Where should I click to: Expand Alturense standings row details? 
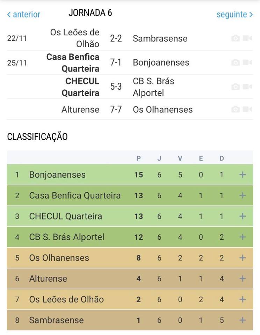tap(243, 279)
